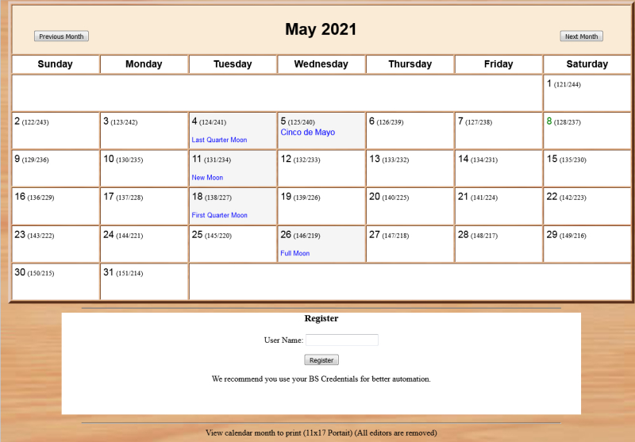The height and width of the screenshot is (442, 635).
Task: Select day 26 (146/219)
Action: coord(321,244)
